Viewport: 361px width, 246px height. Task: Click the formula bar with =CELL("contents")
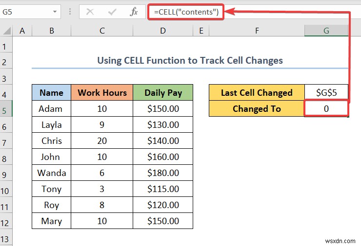click(253, 12)
